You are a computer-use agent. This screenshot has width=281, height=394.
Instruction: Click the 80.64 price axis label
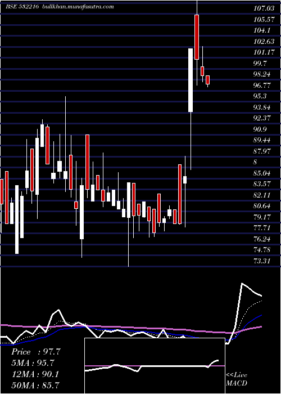pyautogui.click(x=262, y=207)
